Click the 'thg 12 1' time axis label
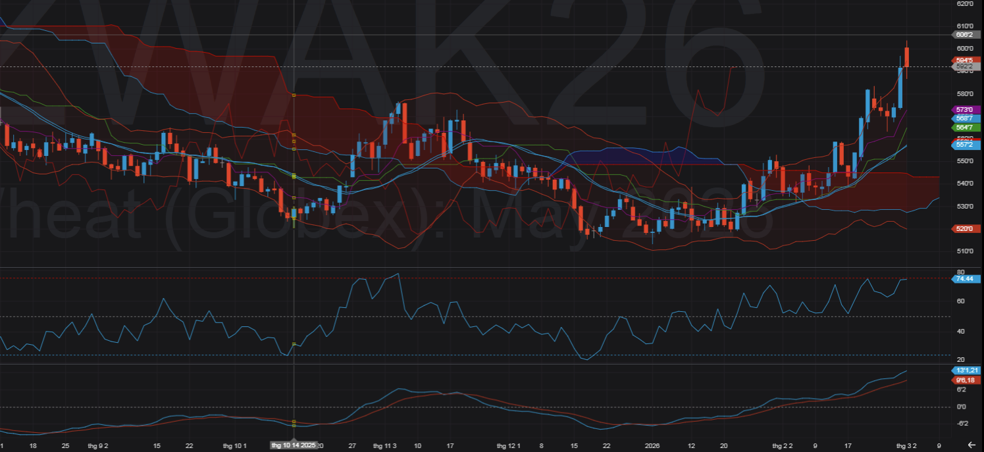984x452 pixels. [508, 445]
